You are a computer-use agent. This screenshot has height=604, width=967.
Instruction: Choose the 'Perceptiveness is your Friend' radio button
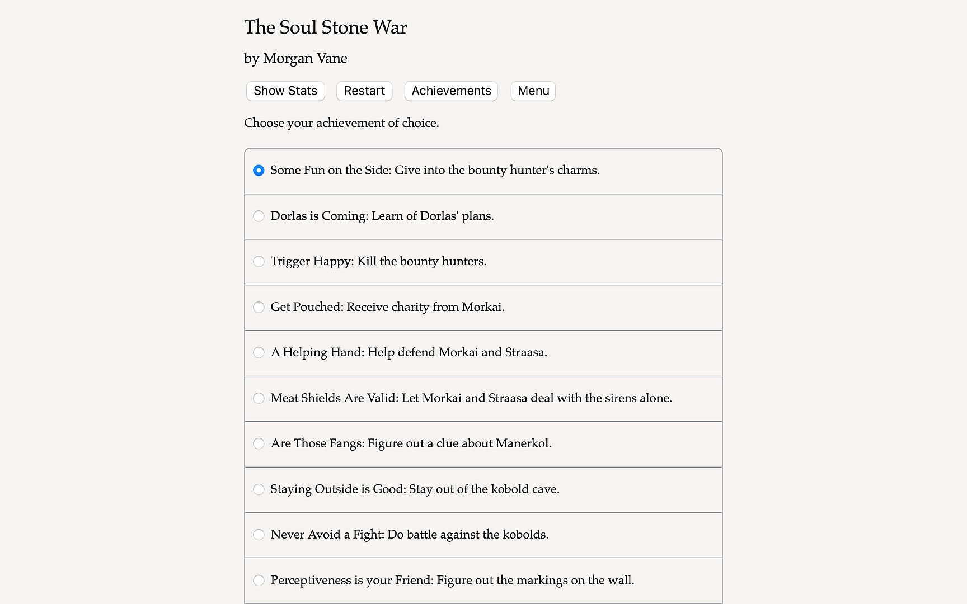coord(259,581)
